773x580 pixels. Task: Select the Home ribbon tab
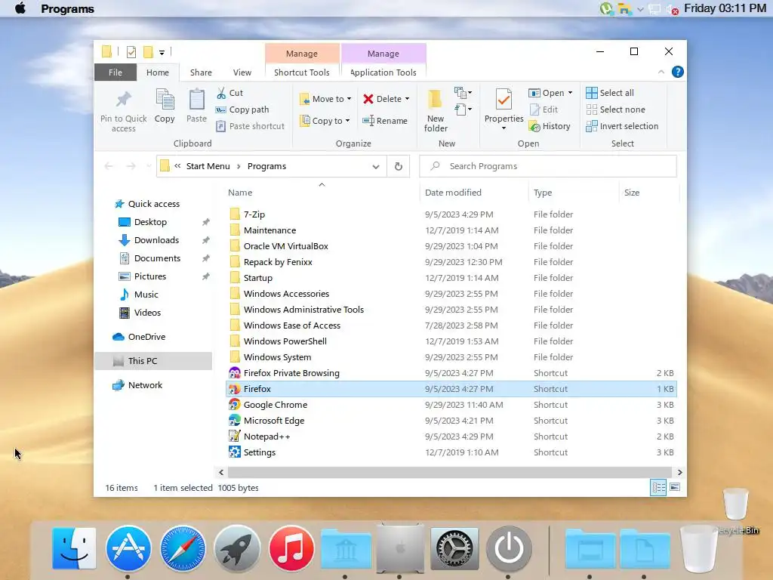(x=158, y=72)
